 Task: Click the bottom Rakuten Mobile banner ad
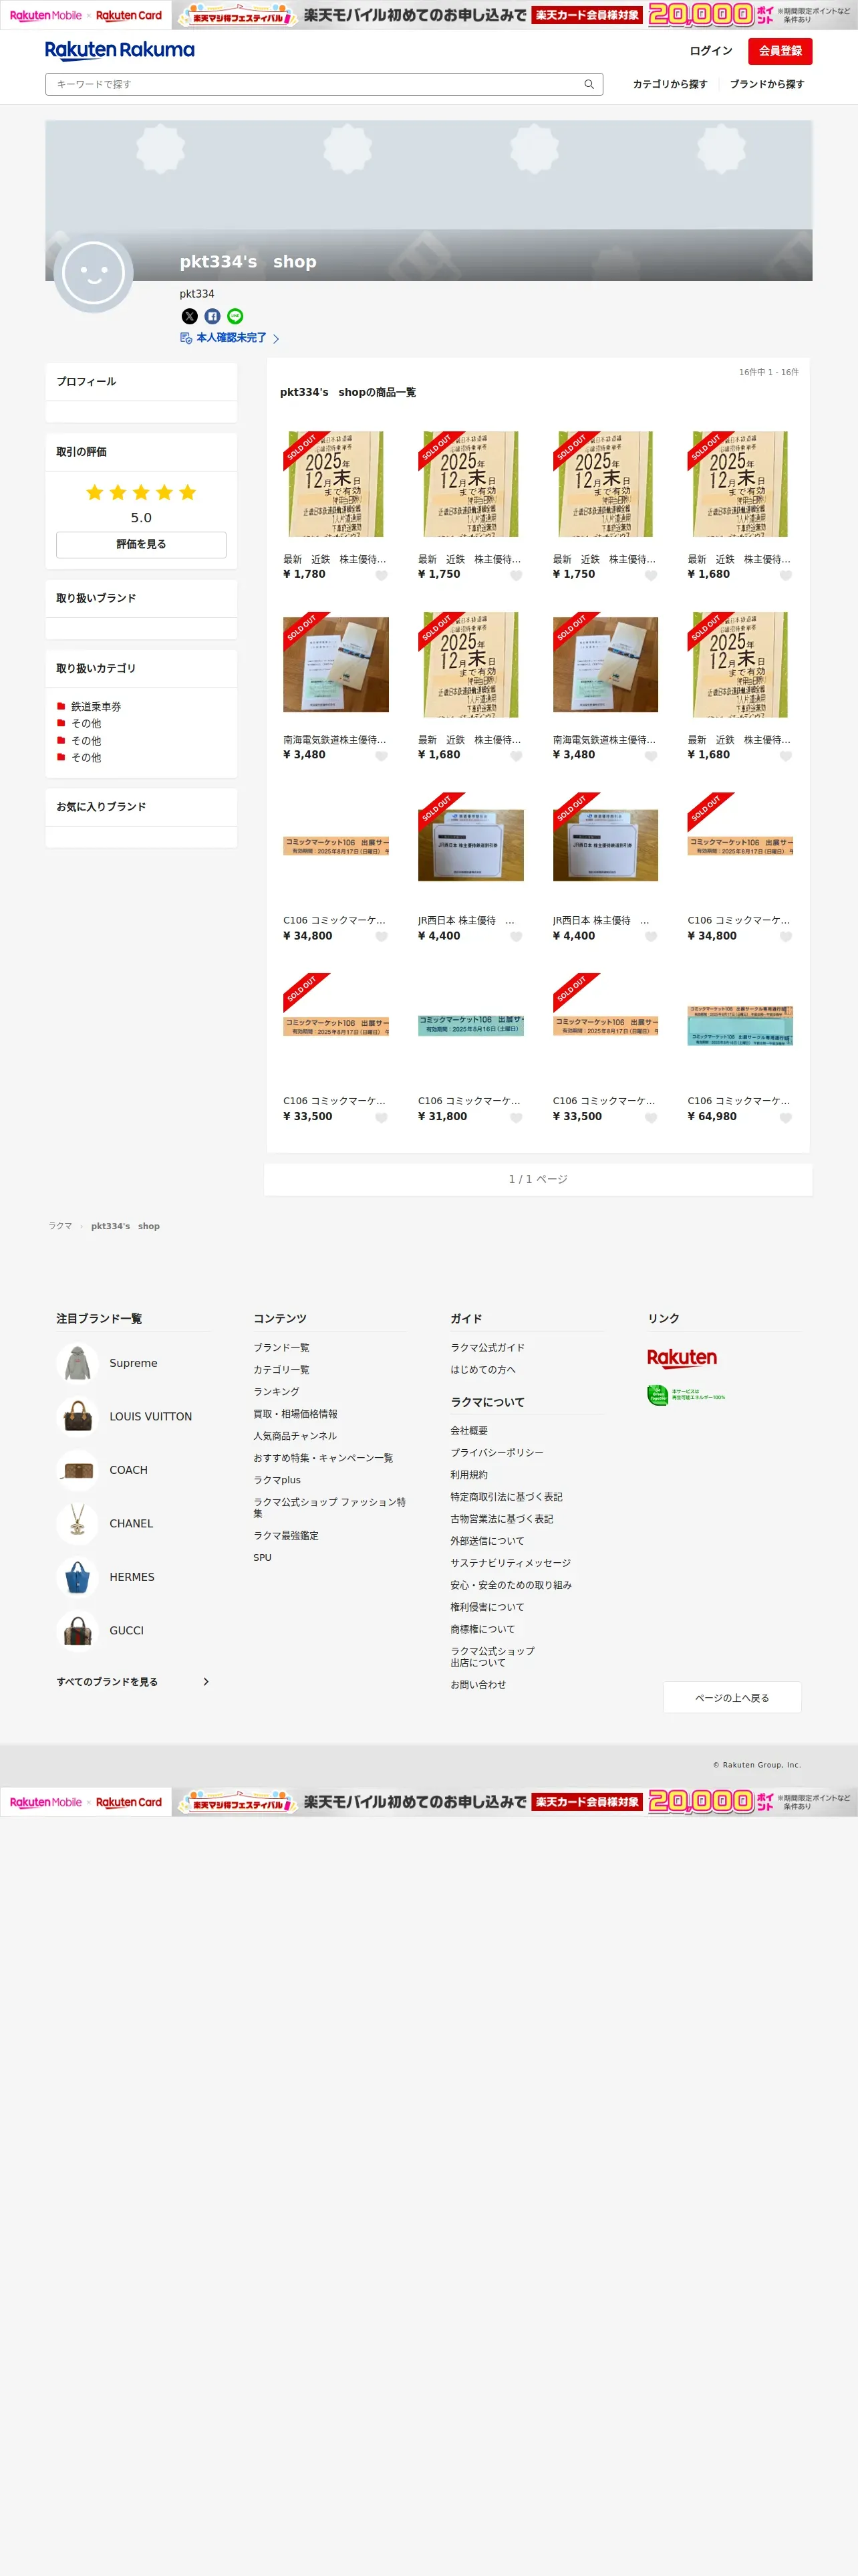(428, 1802)
